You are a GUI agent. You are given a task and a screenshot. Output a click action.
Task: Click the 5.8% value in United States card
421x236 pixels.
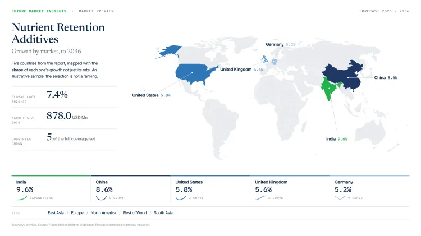[x=184, y=189]
